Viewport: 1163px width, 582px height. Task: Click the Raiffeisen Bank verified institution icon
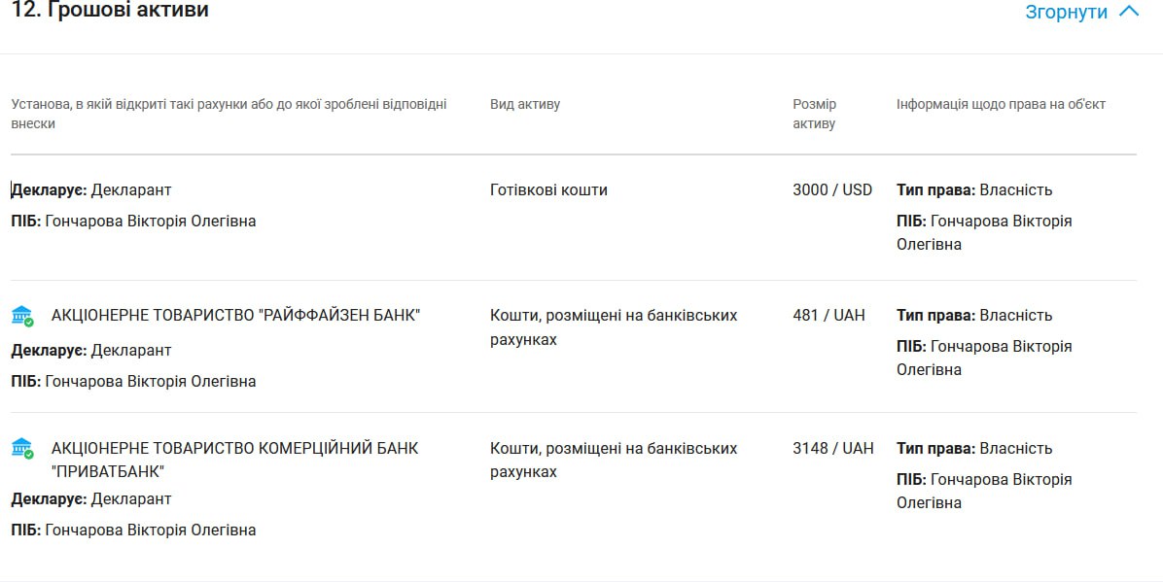pos(21,316)
